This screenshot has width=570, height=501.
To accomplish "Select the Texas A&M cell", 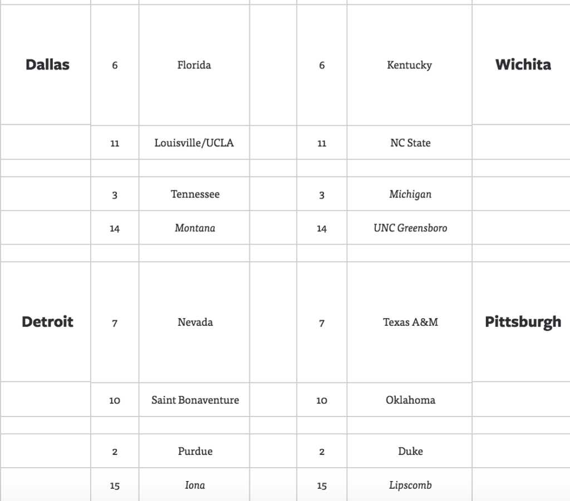I will coord(410,322).
